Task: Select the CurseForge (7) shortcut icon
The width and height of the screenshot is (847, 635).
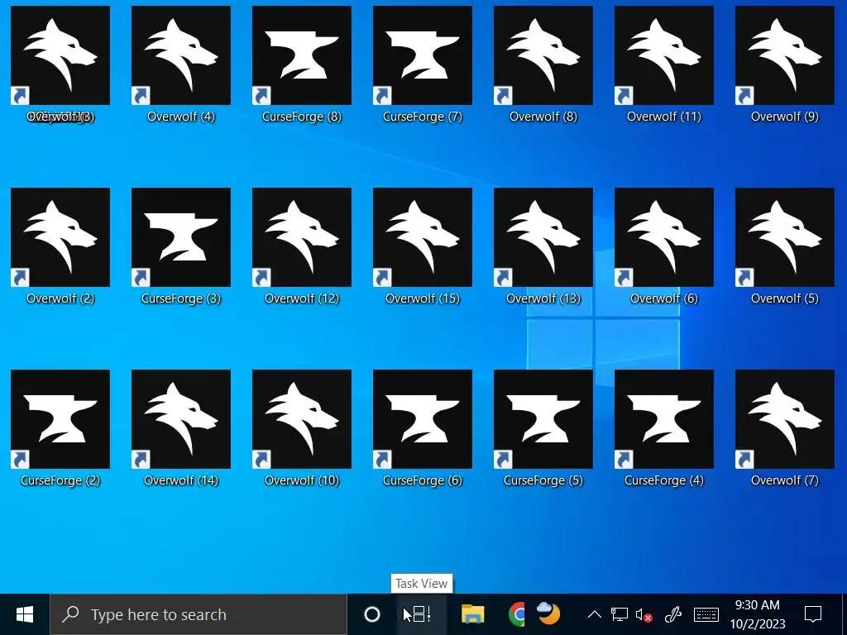Action: tap(423, 55)
